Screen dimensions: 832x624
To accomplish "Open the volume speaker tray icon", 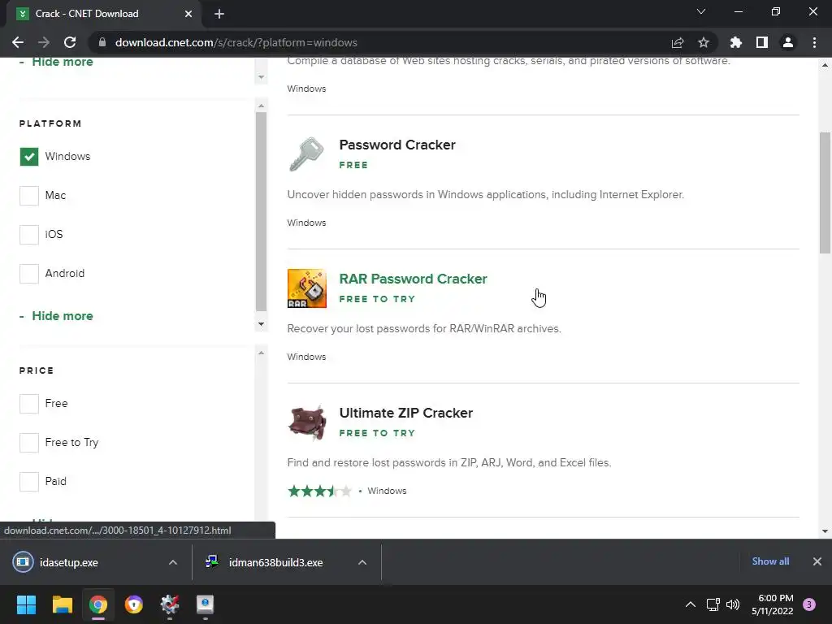I will 733,604.
